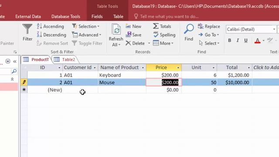The height and width of the screenshot is (157, 279).
Task: Select the pencil-marked record row selector
Action: point(24,82)
